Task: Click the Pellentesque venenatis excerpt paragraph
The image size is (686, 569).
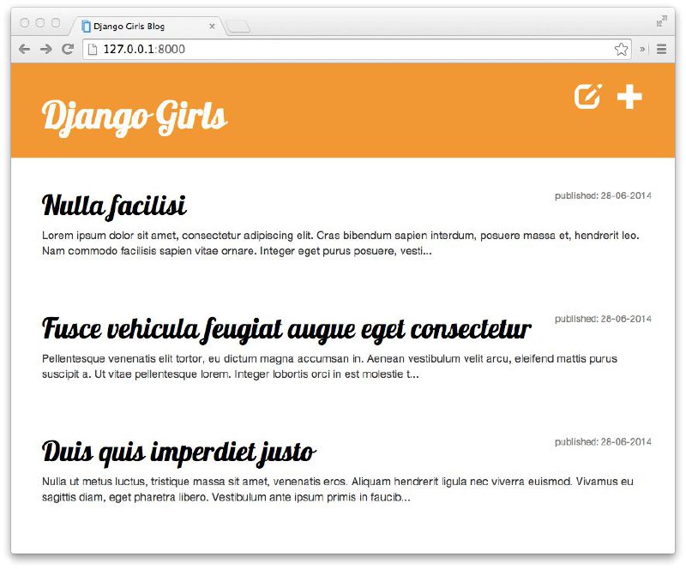Action: [329, 367]
